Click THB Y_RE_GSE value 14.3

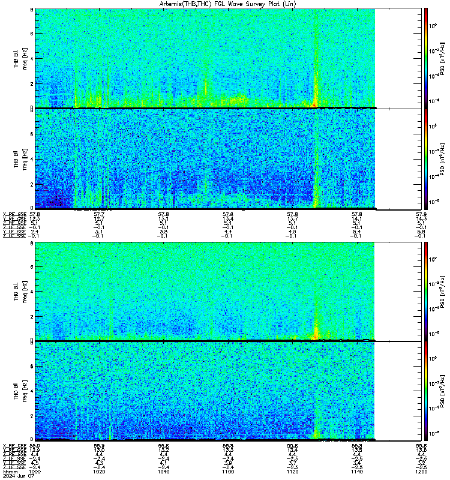tap(421, 219)
